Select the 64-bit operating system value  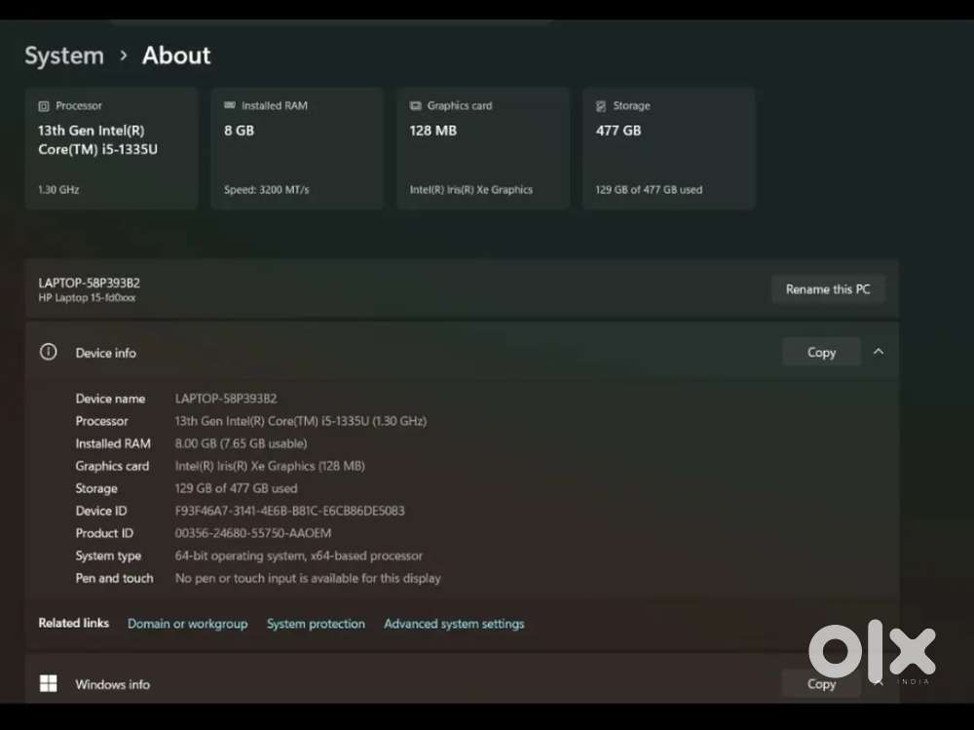pyautogui.click(x=299, y=556)
